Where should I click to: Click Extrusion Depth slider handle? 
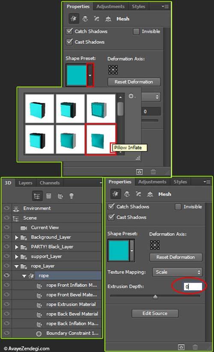coord(155,297)
